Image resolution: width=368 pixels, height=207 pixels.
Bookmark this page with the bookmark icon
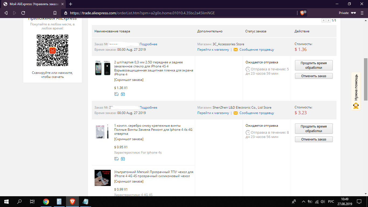point(55,13)
